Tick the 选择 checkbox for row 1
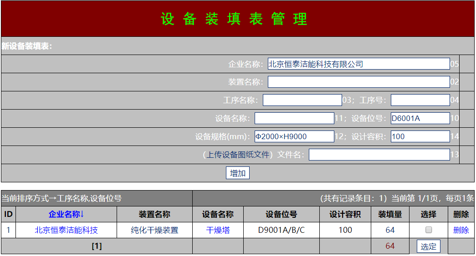This screenshot has width=476, height=256. pyautogui.click(x=428, y=230)
